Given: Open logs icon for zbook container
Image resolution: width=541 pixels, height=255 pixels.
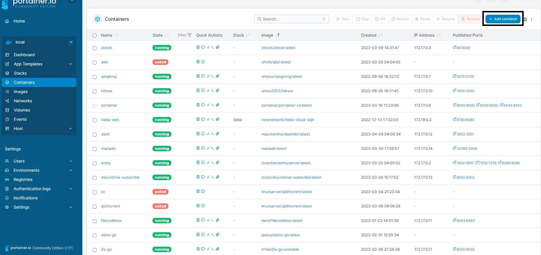Looking at the screenshot, I should pos(198,47).
